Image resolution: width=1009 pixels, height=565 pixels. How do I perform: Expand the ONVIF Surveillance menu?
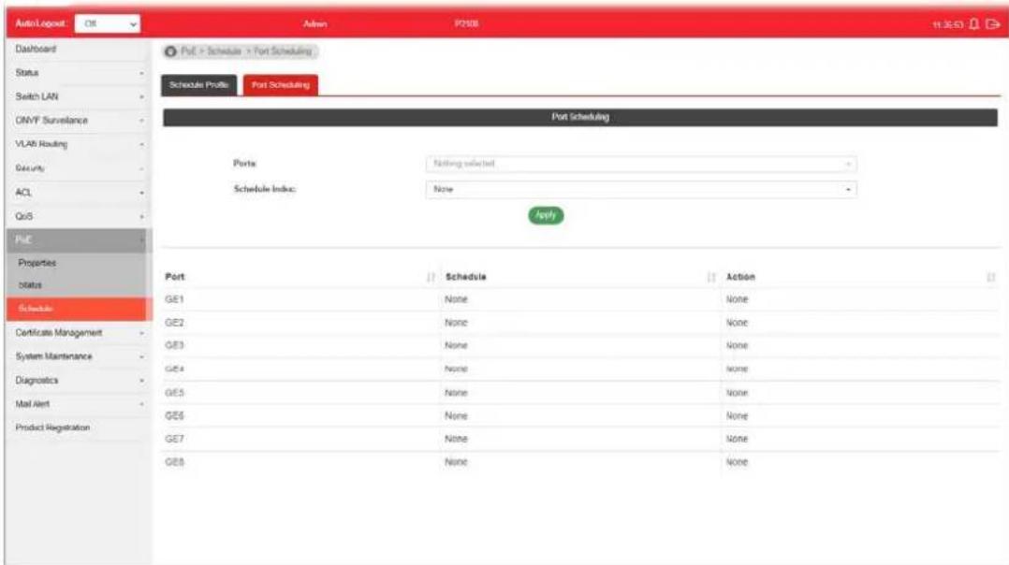[78, 120]
